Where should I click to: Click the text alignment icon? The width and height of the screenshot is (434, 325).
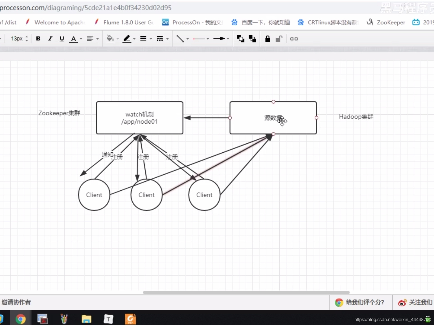90,39
